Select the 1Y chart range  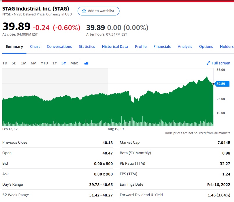(55, 63)
